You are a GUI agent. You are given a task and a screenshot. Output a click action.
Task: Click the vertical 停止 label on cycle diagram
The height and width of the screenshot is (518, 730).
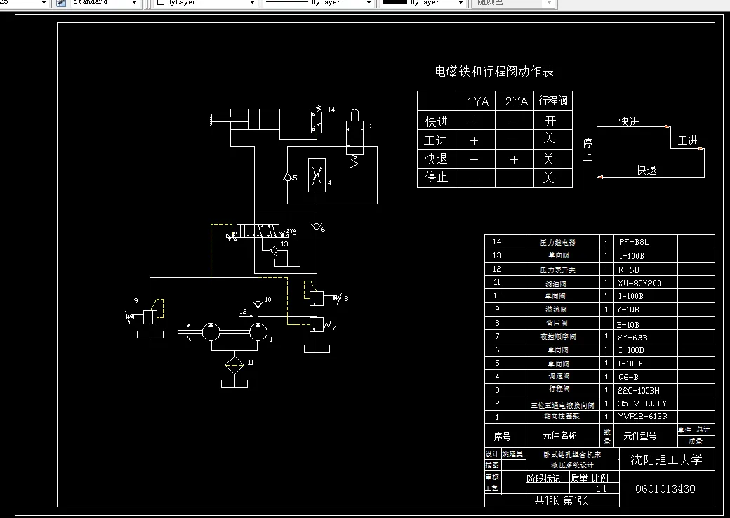point(588,150)
